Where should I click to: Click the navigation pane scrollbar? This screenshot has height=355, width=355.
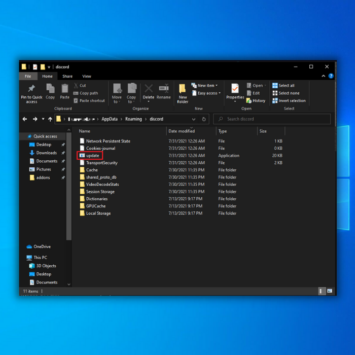(69, 186)
